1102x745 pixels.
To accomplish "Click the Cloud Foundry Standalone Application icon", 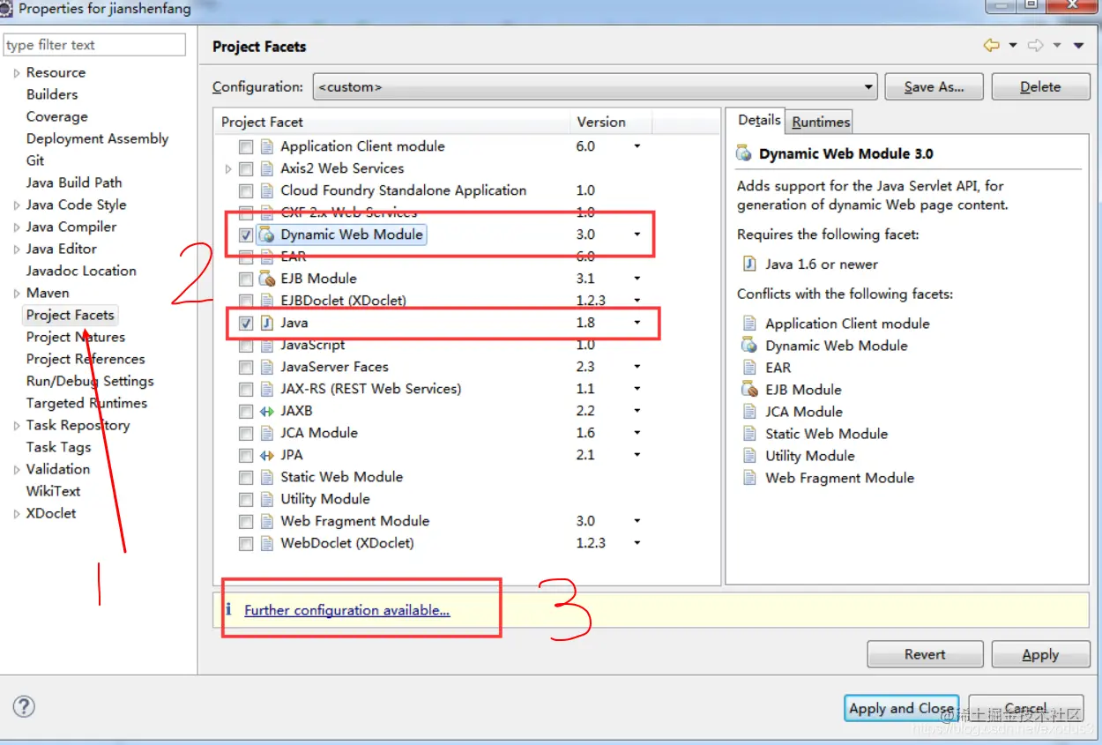I will coord(267,190).
